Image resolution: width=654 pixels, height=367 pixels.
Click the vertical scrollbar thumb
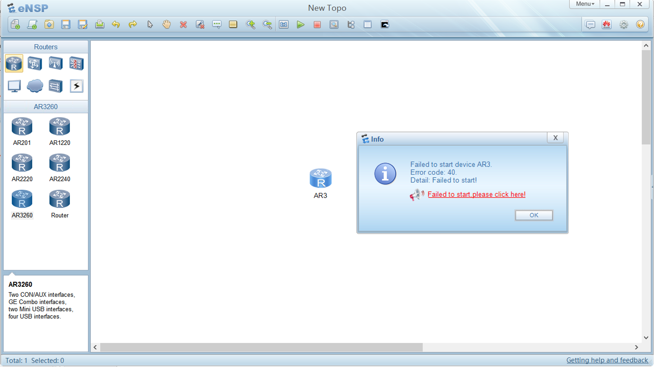click(x=646, y=97)
